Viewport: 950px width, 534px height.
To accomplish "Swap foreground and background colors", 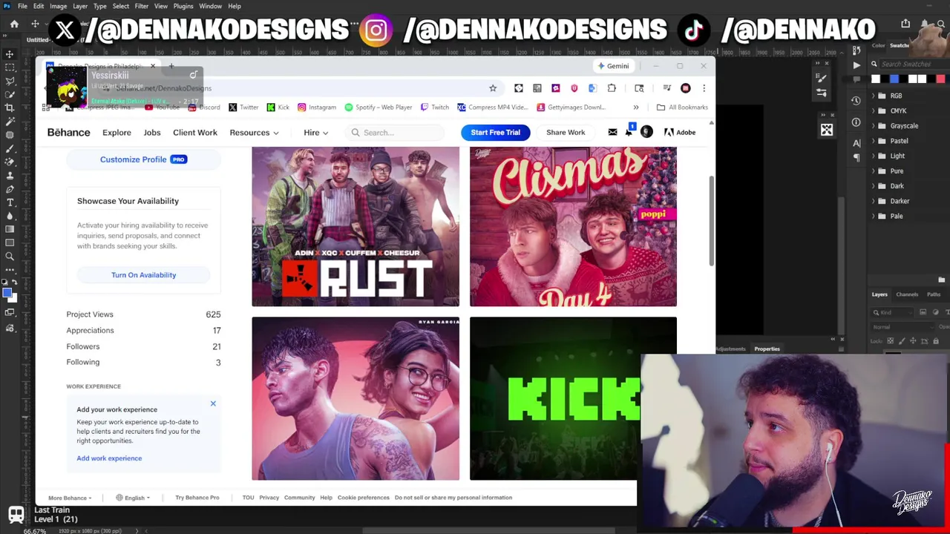I will click(15, 282).
